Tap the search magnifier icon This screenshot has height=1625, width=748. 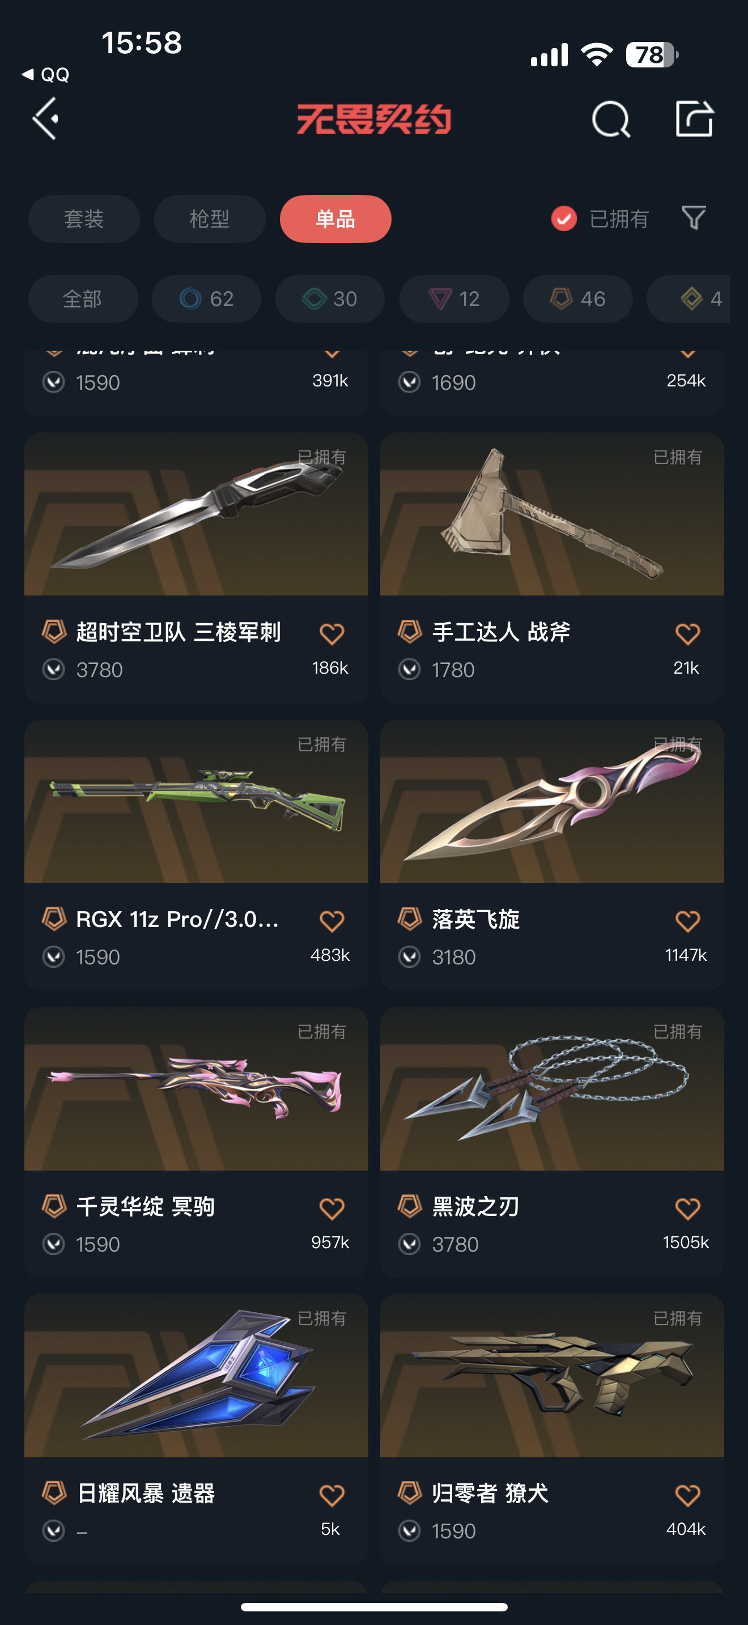click(x=610, y=119)
